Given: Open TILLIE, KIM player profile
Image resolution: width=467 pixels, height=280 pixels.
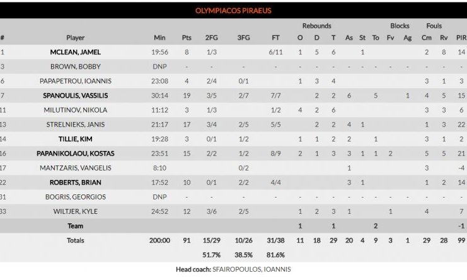Looking at the screenshot, I should pyautogui.click(x=75, y=139).
